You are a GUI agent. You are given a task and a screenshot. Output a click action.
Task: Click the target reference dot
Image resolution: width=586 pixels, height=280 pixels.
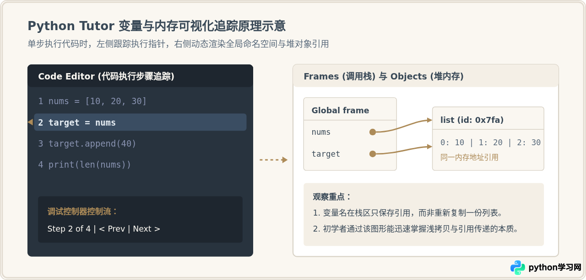coord(373,154)
